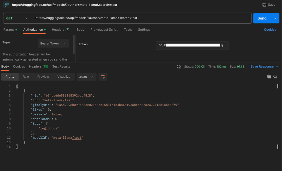Image resolution: width=282 pixels, height=171 pixels.
Task: Open the response Headers (15) tab
Action: [38, 67]
